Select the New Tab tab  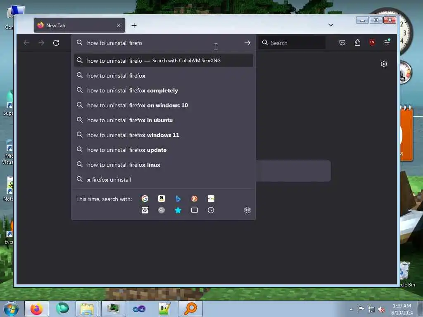click(x=79, y=25)
